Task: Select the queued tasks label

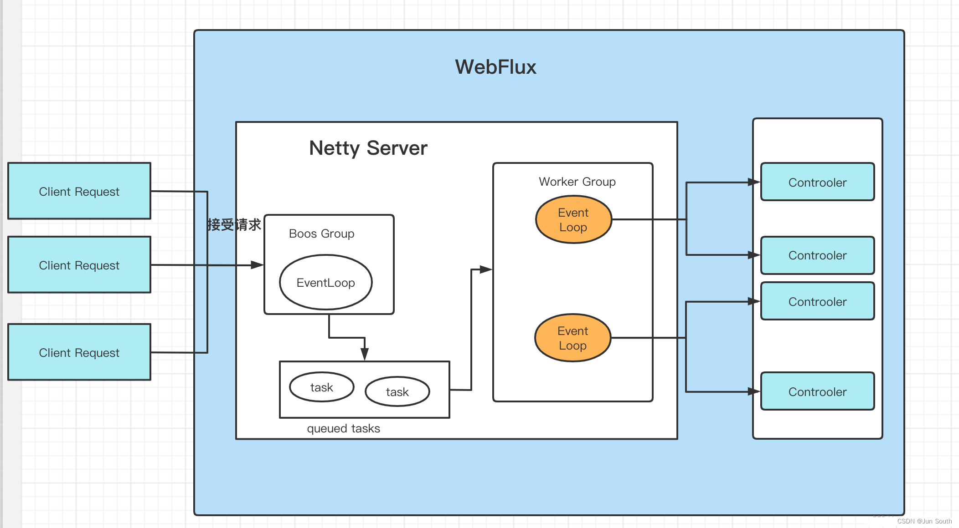Action: [343, 428]
